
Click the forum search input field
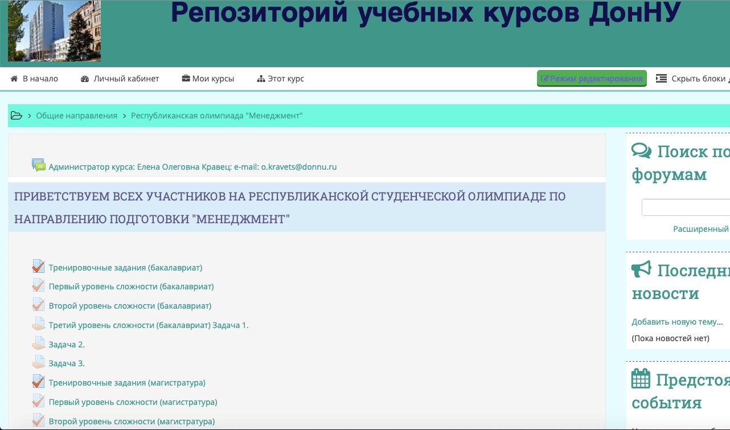coord(686,207)
